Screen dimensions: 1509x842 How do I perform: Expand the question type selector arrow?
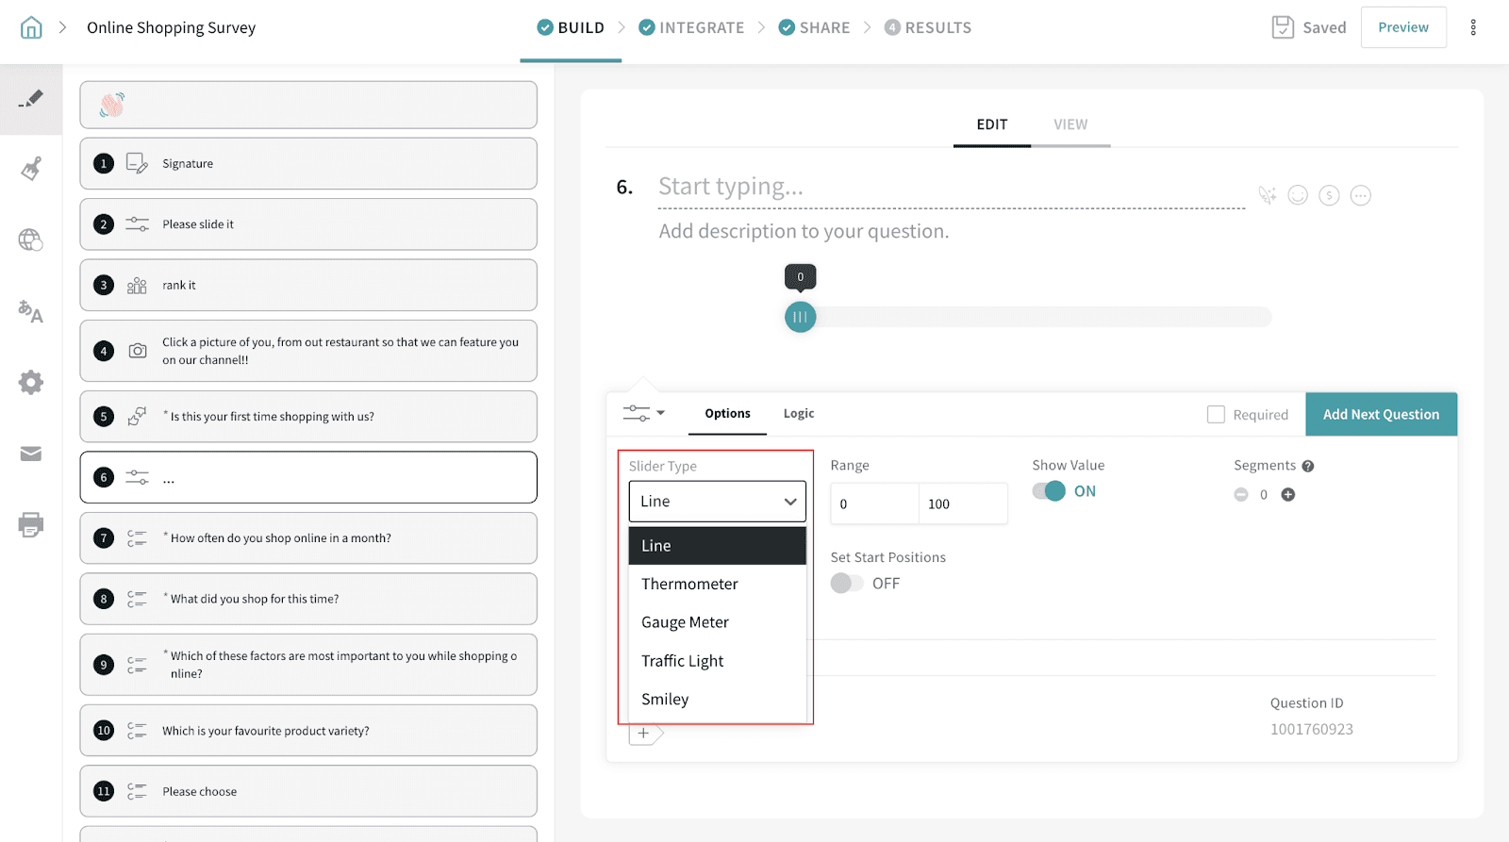[660, 413]
